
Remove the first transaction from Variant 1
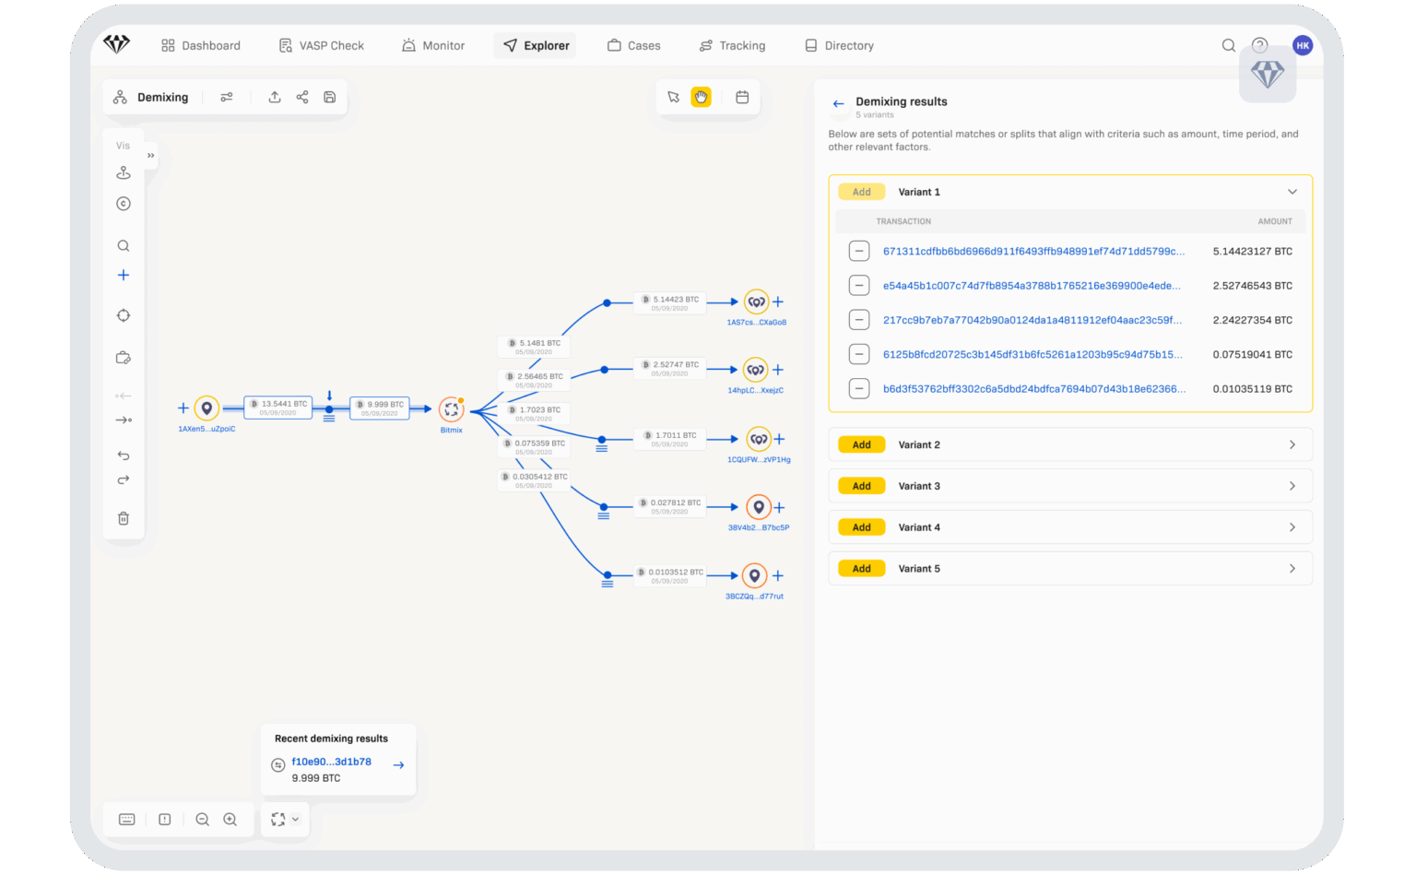pyautogui.click(x=859, y=250)
